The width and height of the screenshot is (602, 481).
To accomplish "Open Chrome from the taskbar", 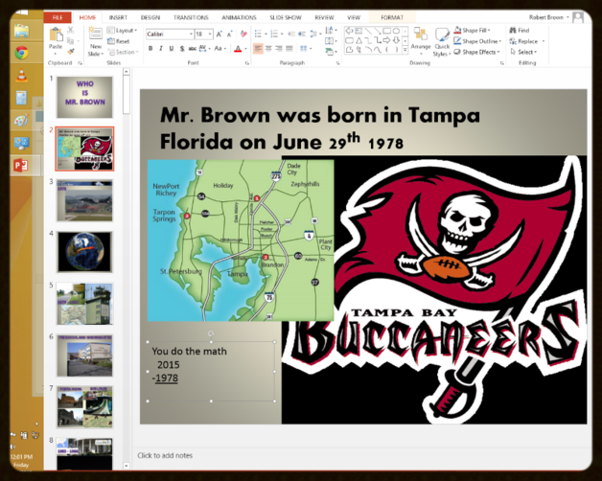I will click(x=22, y=53).
